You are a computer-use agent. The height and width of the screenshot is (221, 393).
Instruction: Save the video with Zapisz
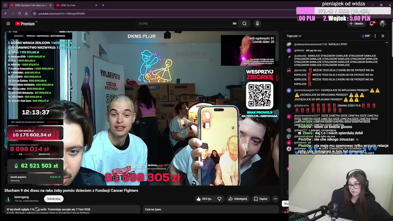260,199
